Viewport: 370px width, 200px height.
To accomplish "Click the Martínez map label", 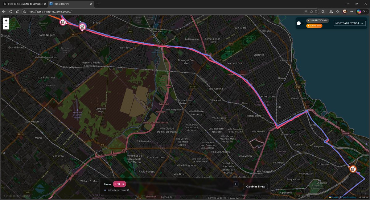I will point(258,55).
